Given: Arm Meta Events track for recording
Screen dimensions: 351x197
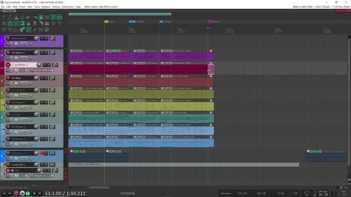Looking at the screenshot, I should pyautogui.click(x=8, y=38).
